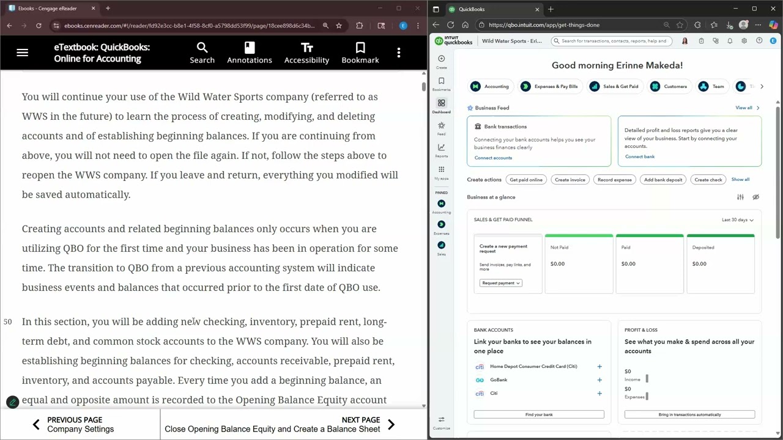Click the Connect bank link
Image resolution: width=783 pixels, height=440 pixels.
(x=640, y=157)
